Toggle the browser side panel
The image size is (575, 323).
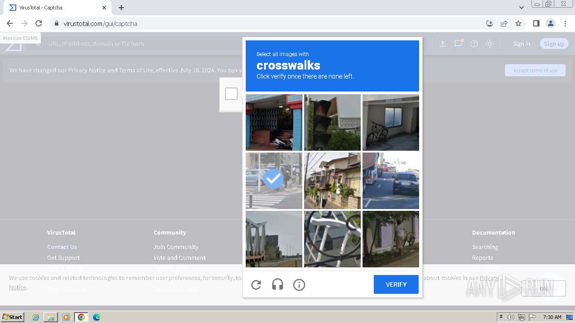[x=536, y=23]
